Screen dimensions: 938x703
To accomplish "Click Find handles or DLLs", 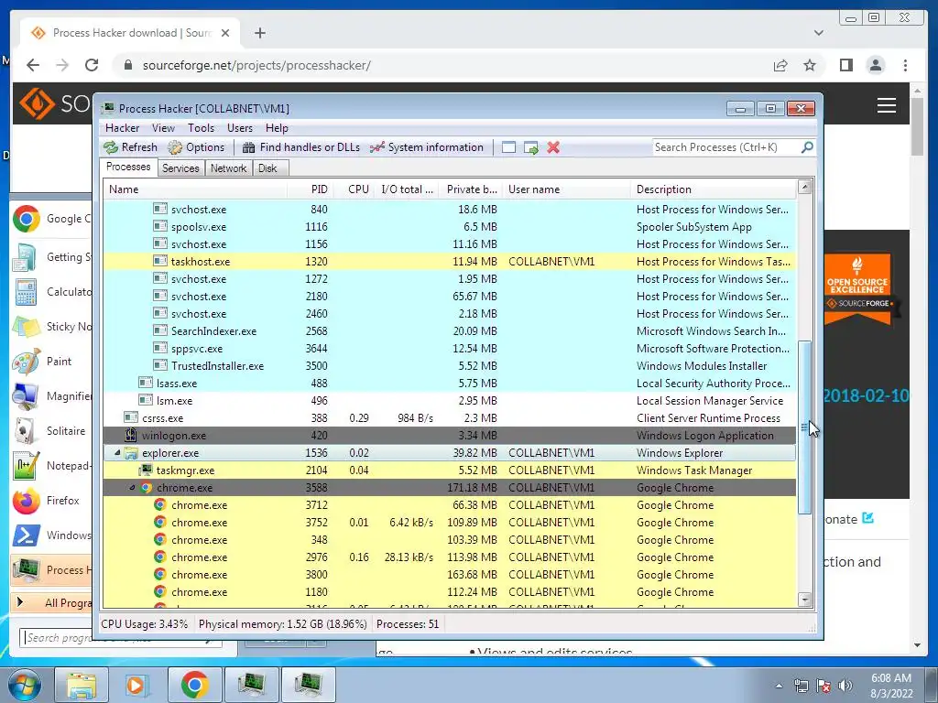I will click(301, 147).
